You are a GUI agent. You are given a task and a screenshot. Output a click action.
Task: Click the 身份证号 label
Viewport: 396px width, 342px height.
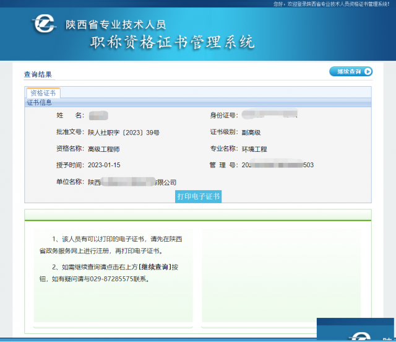(224, 115)
